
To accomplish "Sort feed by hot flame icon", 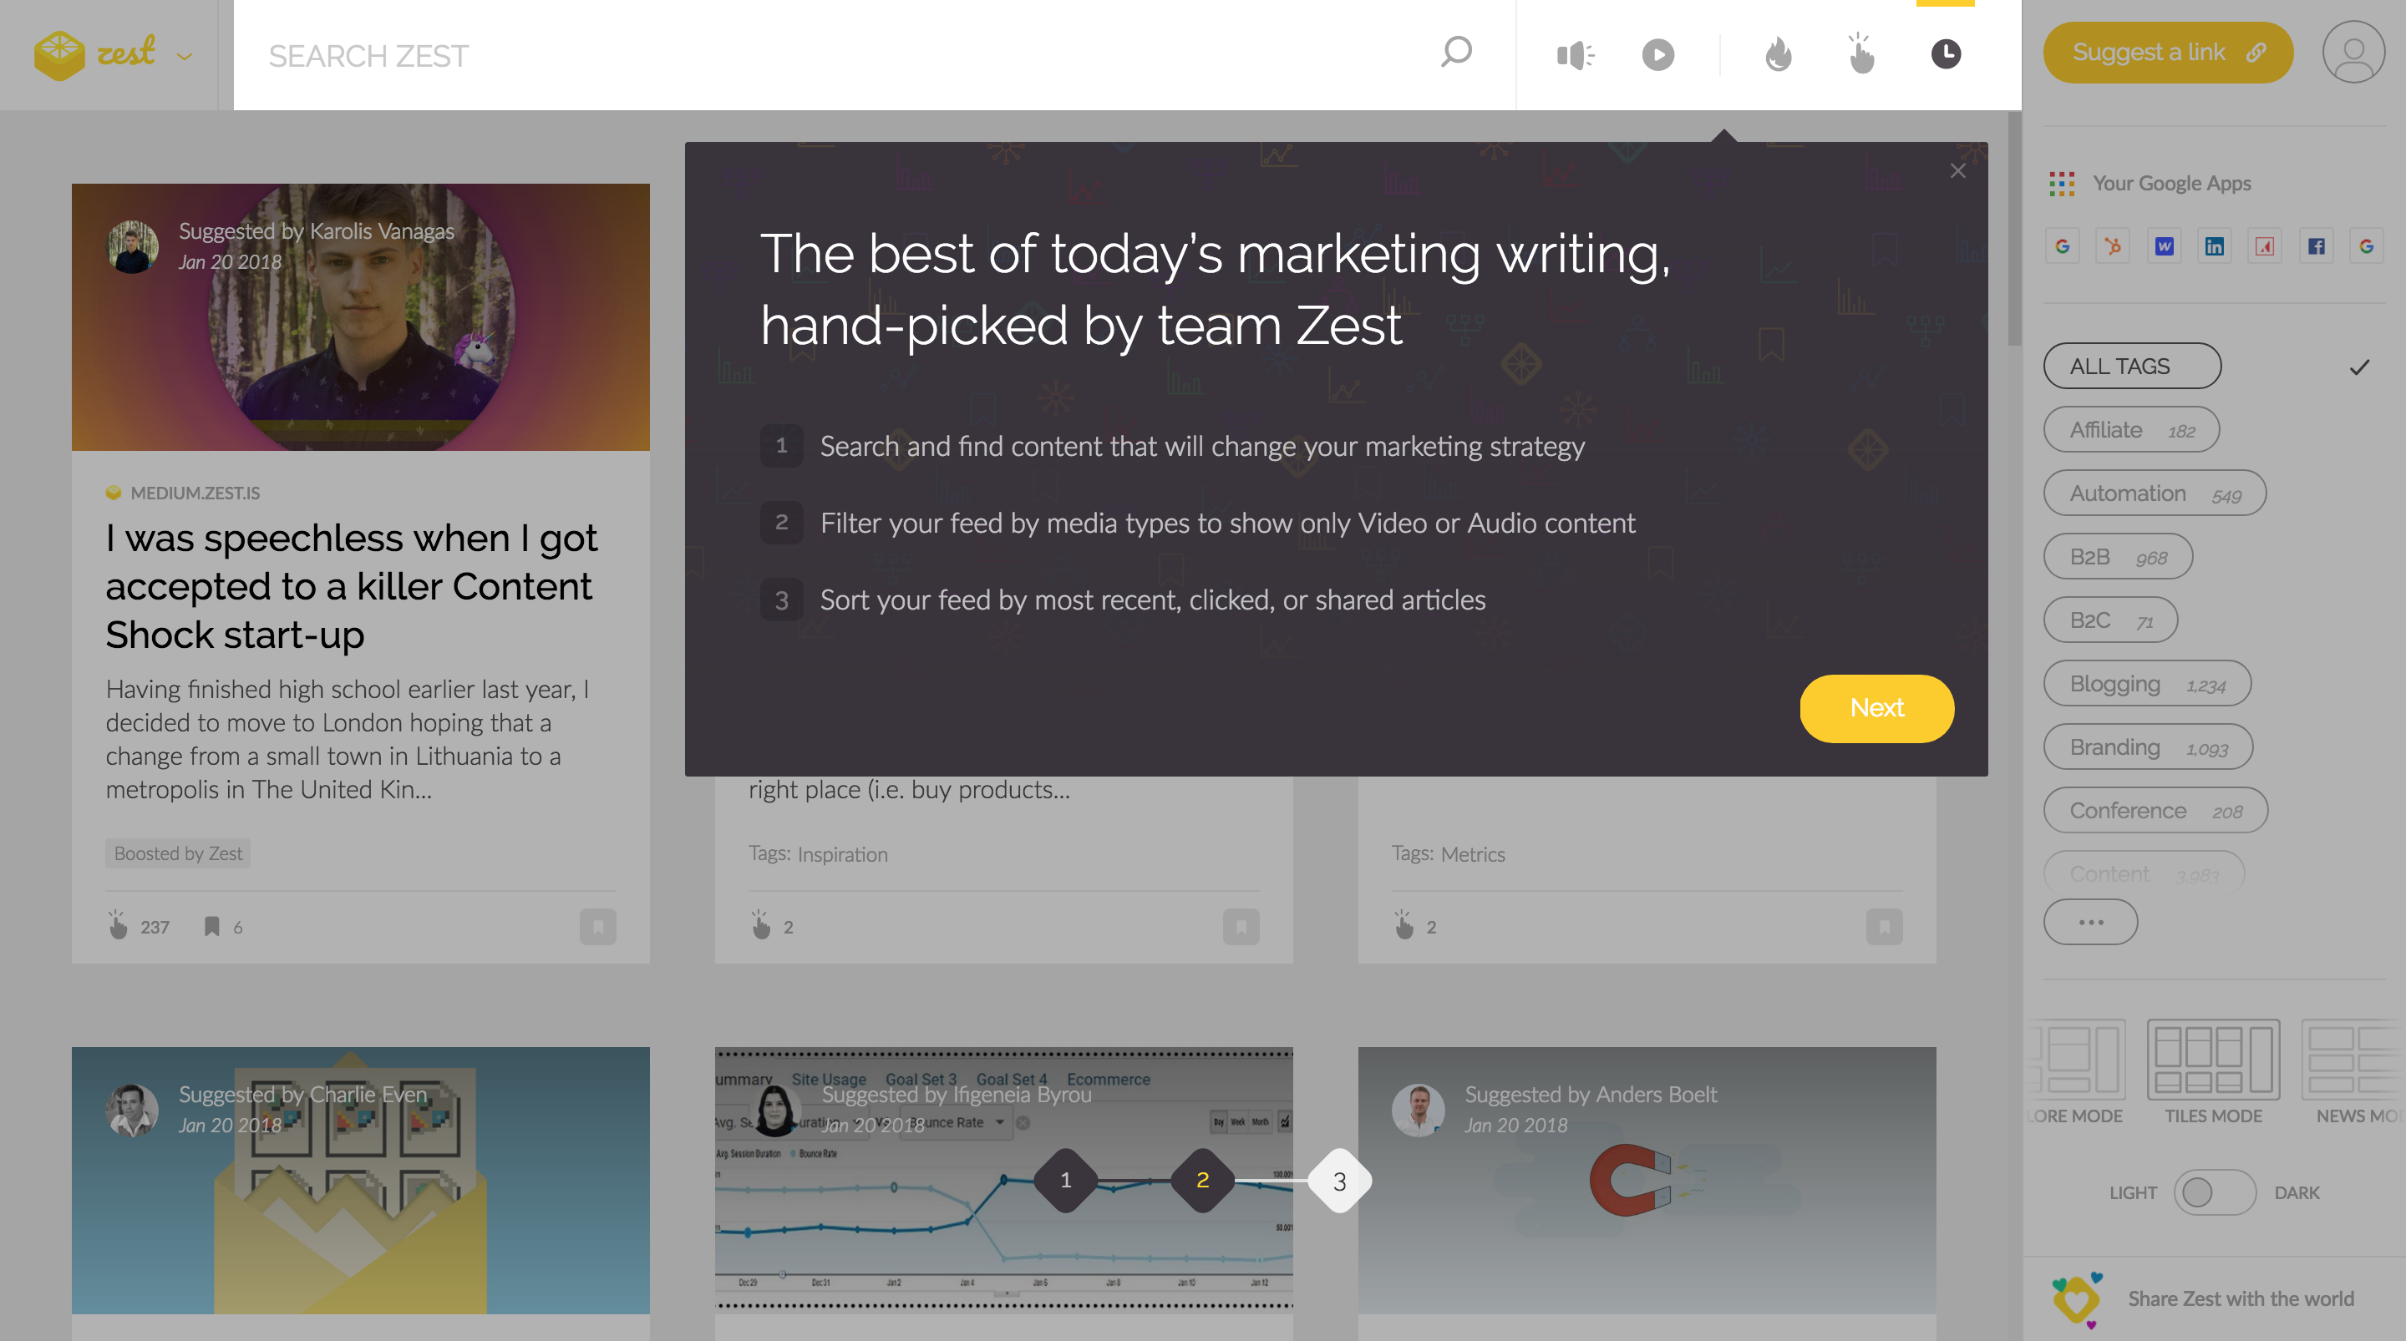I will pyautogui.click(x=1779, y=55).
